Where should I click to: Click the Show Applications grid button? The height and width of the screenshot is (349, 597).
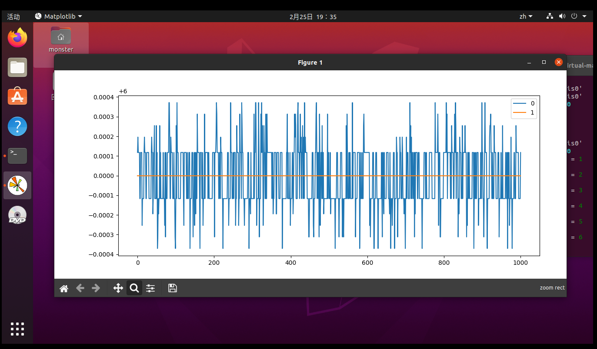pos(17,329)
